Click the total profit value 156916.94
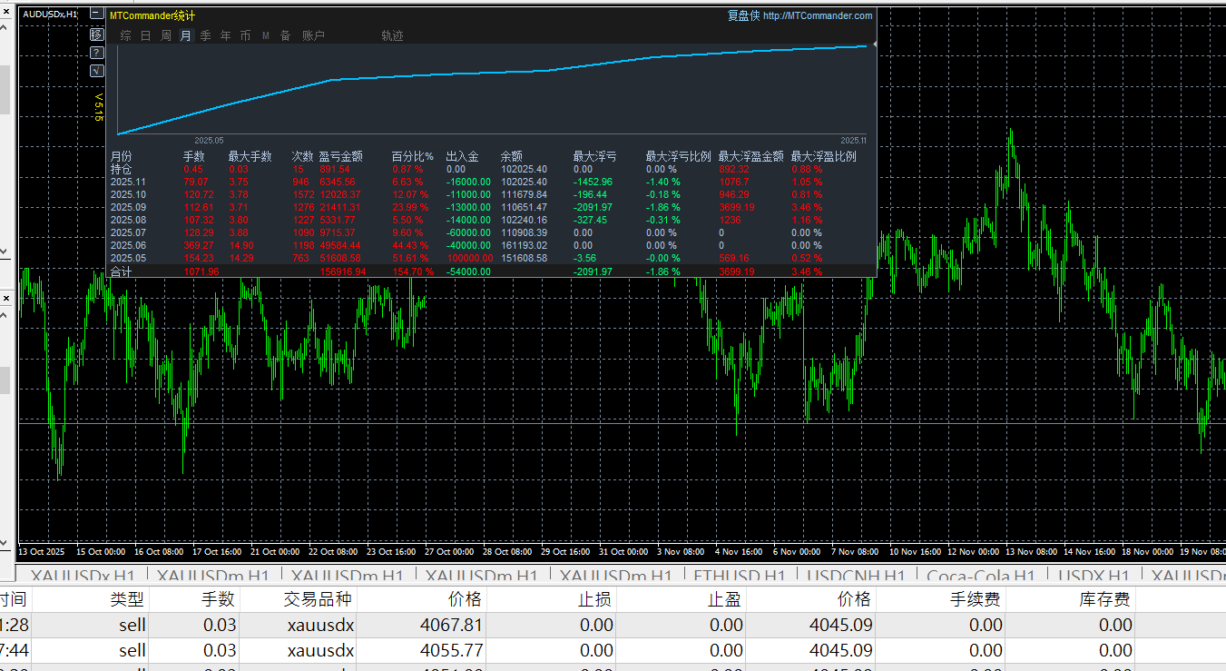The width and height of the screenshot is (1226, 671). pyautogui.click(x=343, y=271)
